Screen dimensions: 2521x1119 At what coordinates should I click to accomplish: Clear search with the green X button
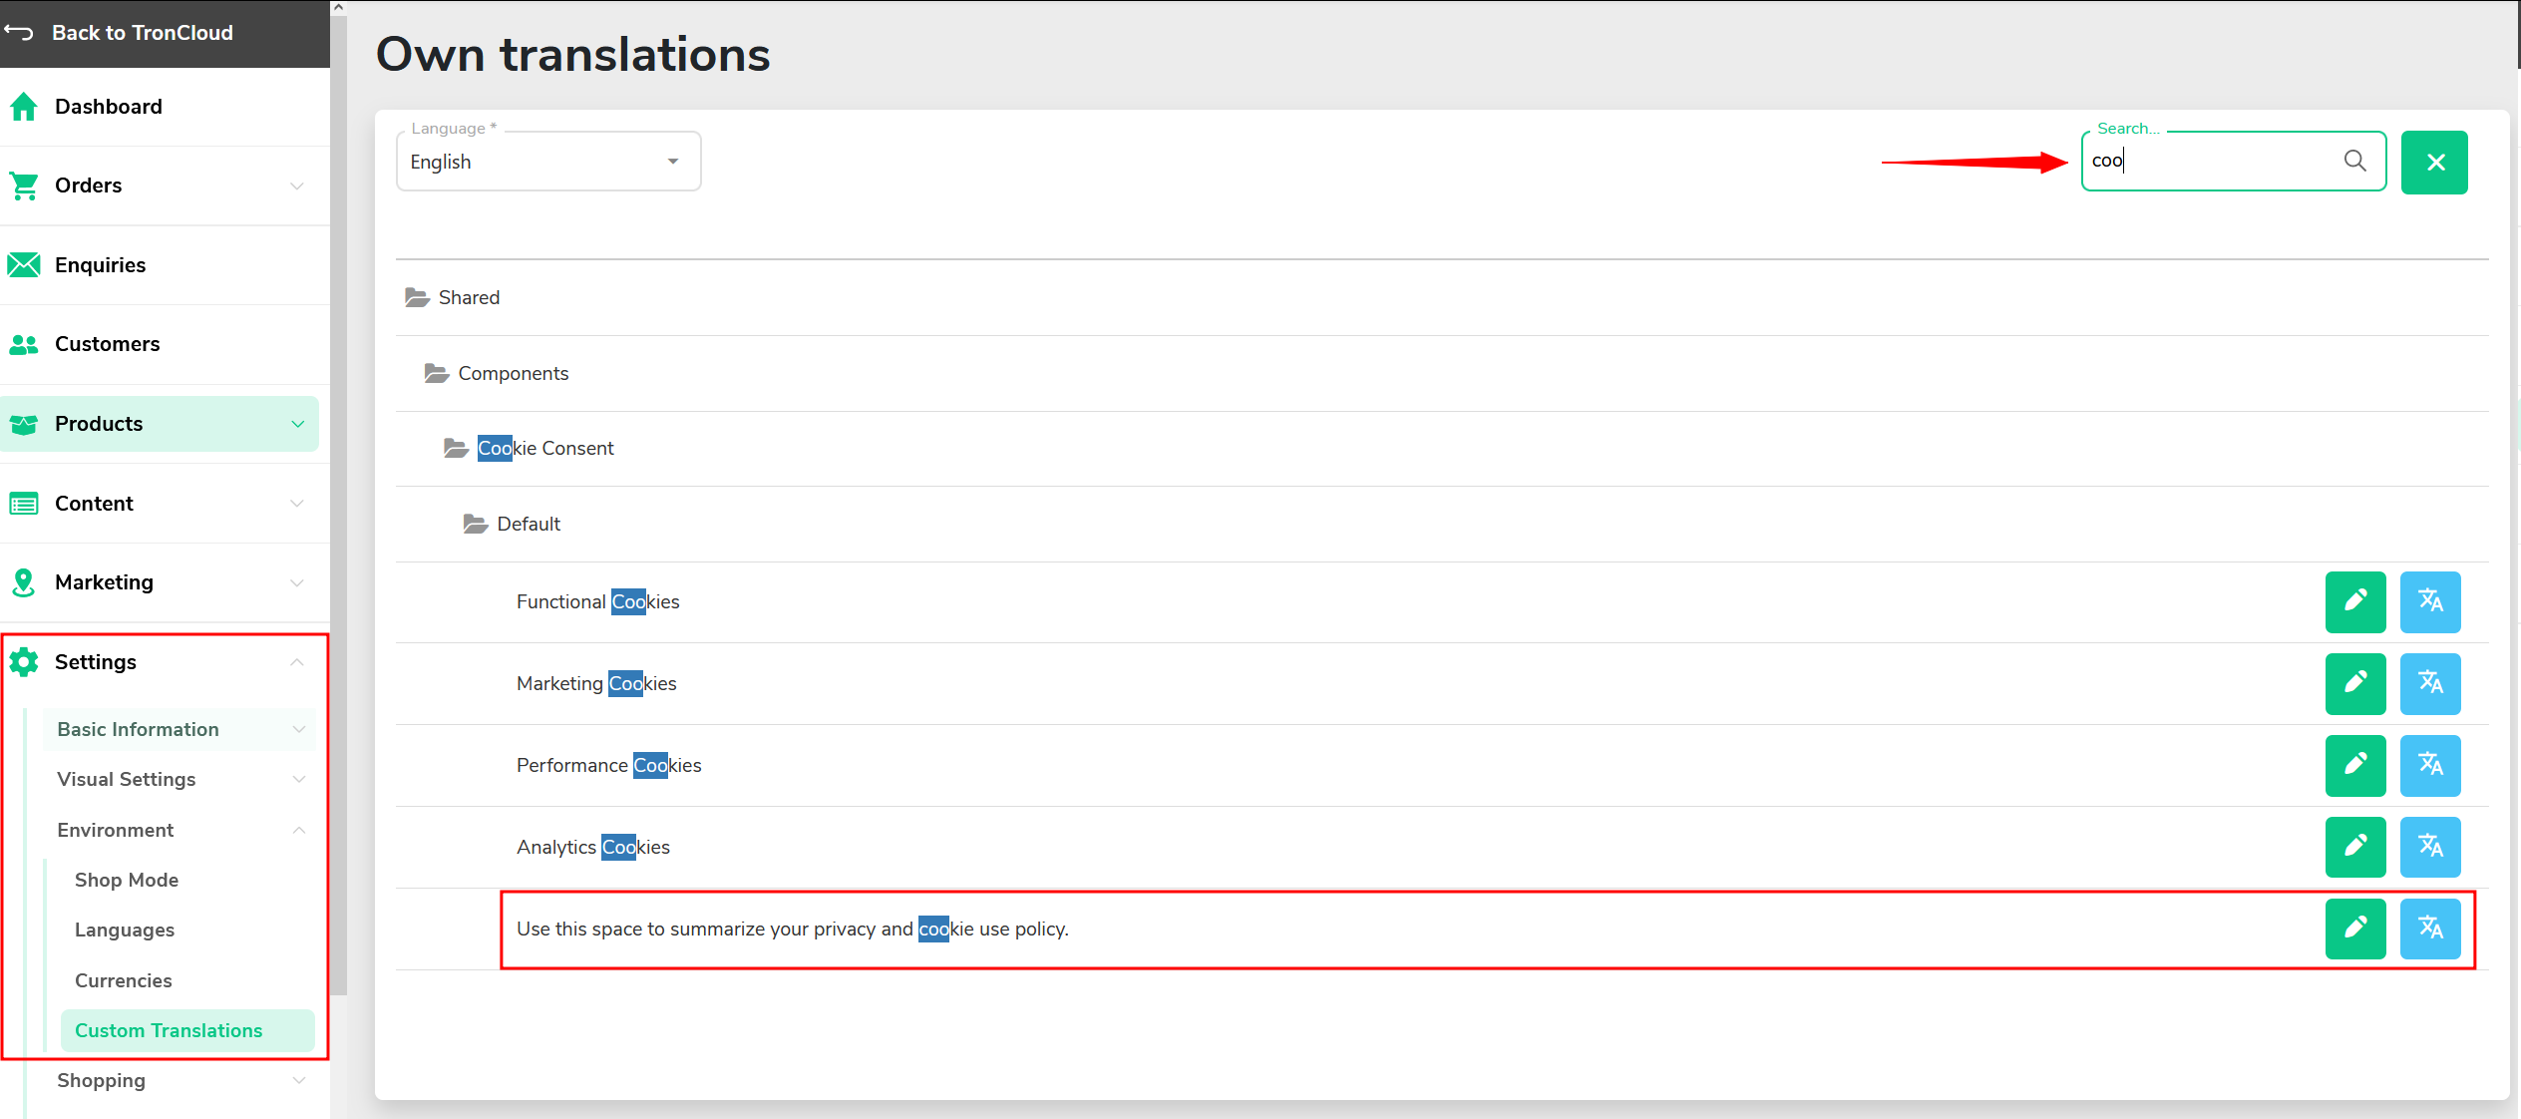tap(2434, 162)
